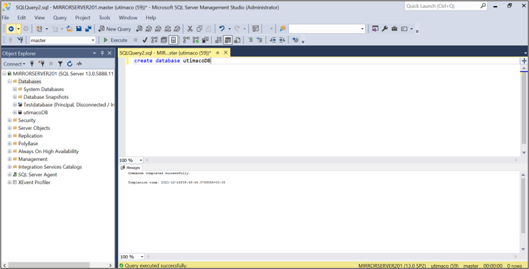Click the Parse checkmark icon

(x=145, y=40)
